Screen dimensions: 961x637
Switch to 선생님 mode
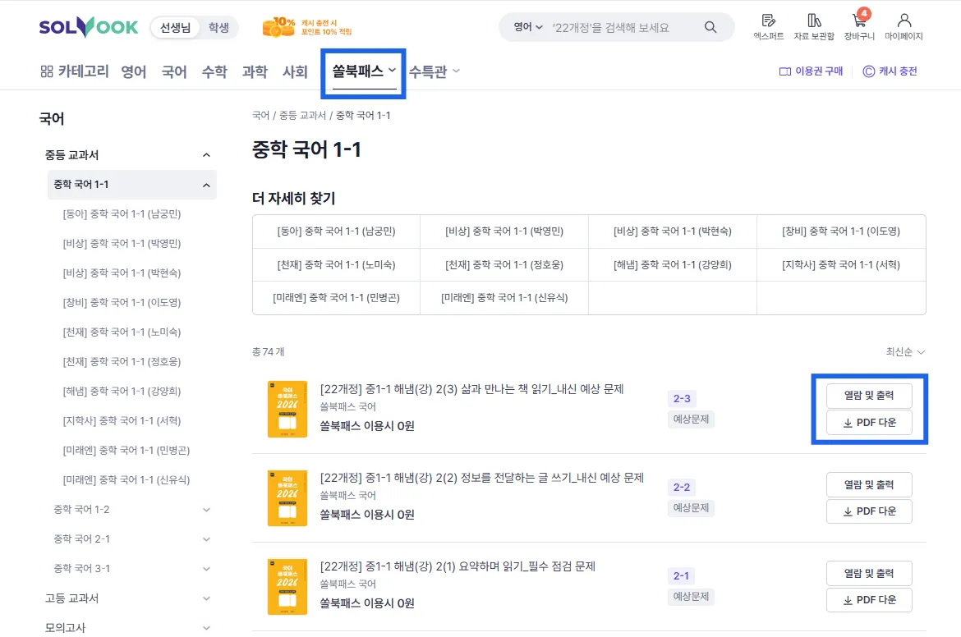tap(175, 28)
